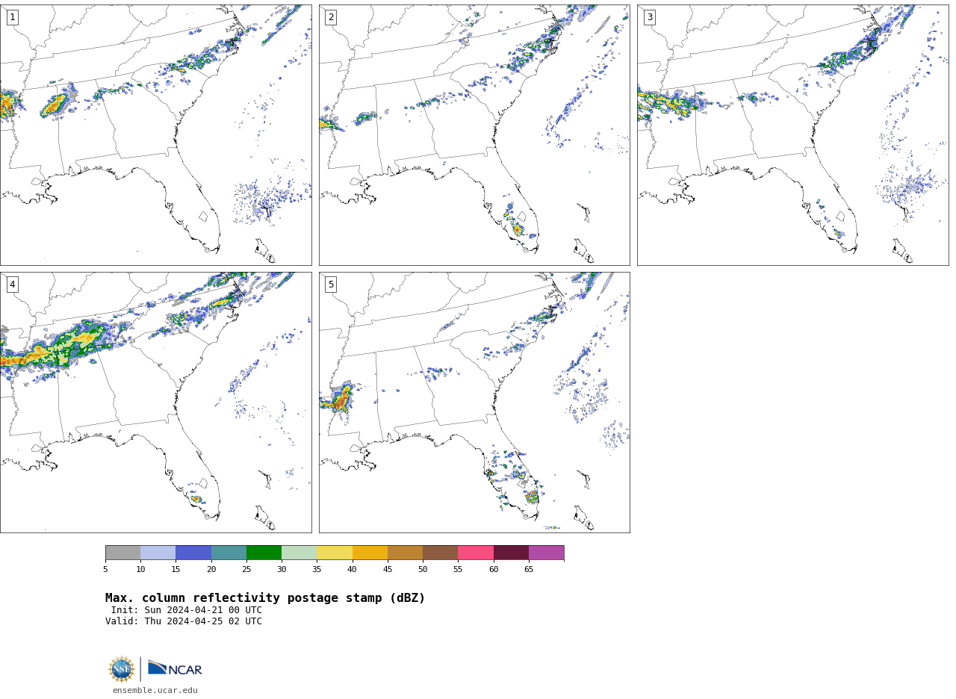Click the title "Max. column reflectivity postage stamp (dBZ)"
This screenshot has width=956, height=699.
tap(265, 598)
